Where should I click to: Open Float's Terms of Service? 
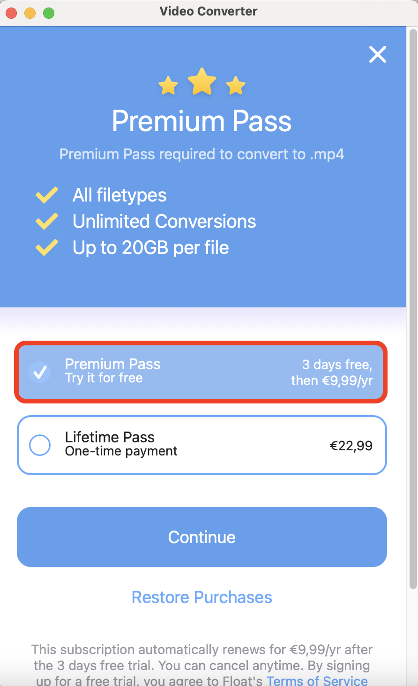[317, 680]
